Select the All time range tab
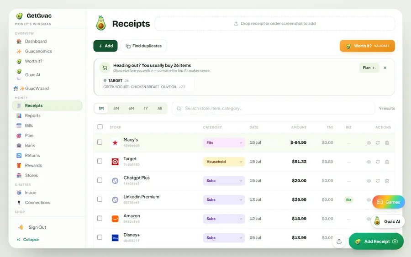The image size is (411, 257). pyautogui.click(x=160, y=108)
